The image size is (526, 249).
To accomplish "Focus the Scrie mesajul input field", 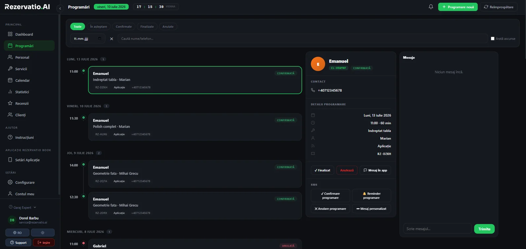I will (437, 229).
